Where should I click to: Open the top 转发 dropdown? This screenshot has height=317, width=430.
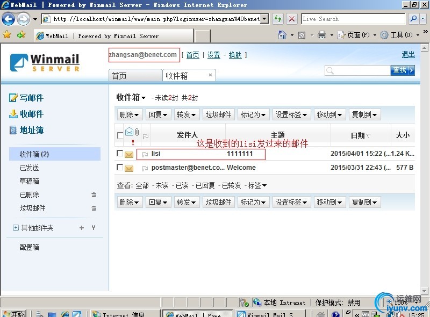point(187,114)
